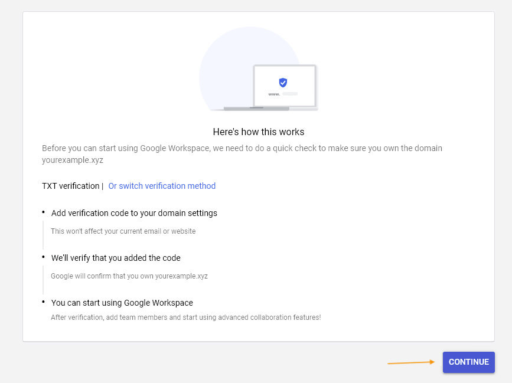Select the 'You can start using Google Workspace' step
Viewport: 512px width, 383px height.
tap(122, 303)
